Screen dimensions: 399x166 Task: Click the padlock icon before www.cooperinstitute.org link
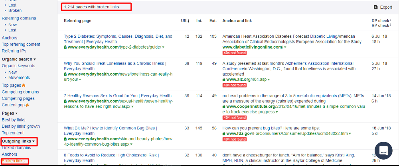pos(224,107)
